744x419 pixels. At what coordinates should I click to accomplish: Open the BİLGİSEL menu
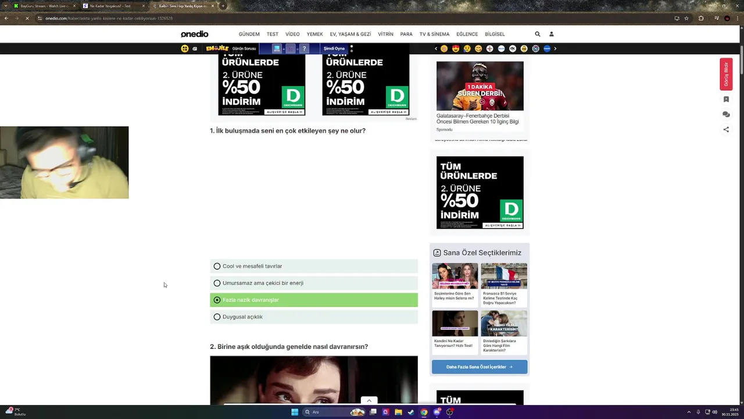tap(495, 34)
